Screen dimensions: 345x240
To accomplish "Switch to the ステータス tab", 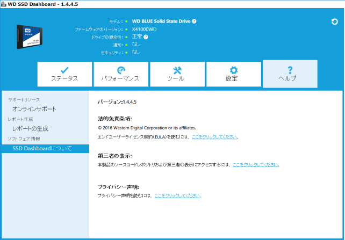I will tap(64, 74).
